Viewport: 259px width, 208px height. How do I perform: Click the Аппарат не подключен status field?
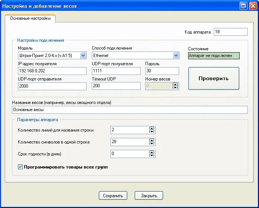(x=214, y=56)
